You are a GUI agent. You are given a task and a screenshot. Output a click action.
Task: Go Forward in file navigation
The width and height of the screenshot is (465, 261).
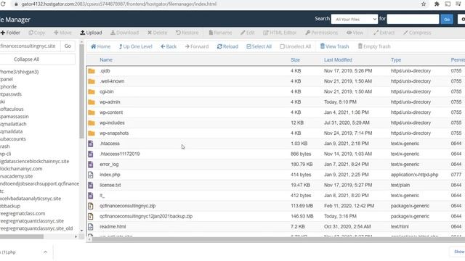click(x=197, y=46)
